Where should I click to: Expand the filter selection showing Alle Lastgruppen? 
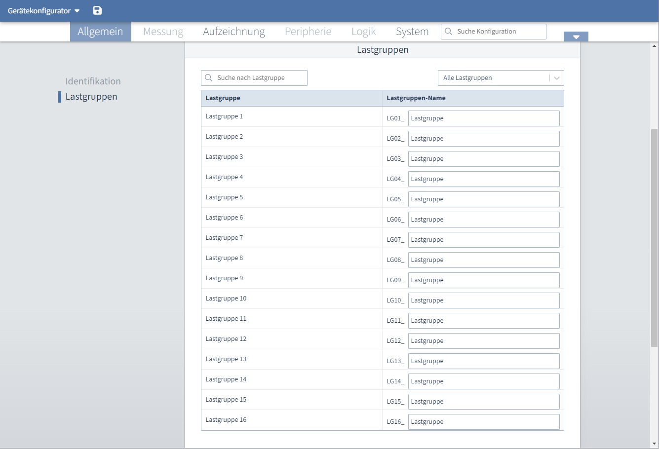point(501,77)
